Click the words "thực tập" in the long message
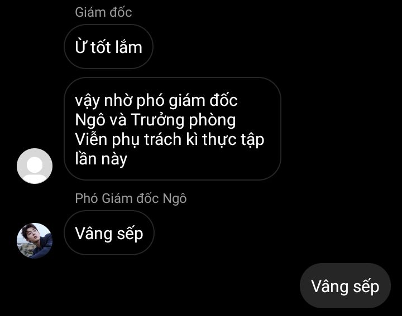This screenshot has height=316, width=402. point(233,140)
